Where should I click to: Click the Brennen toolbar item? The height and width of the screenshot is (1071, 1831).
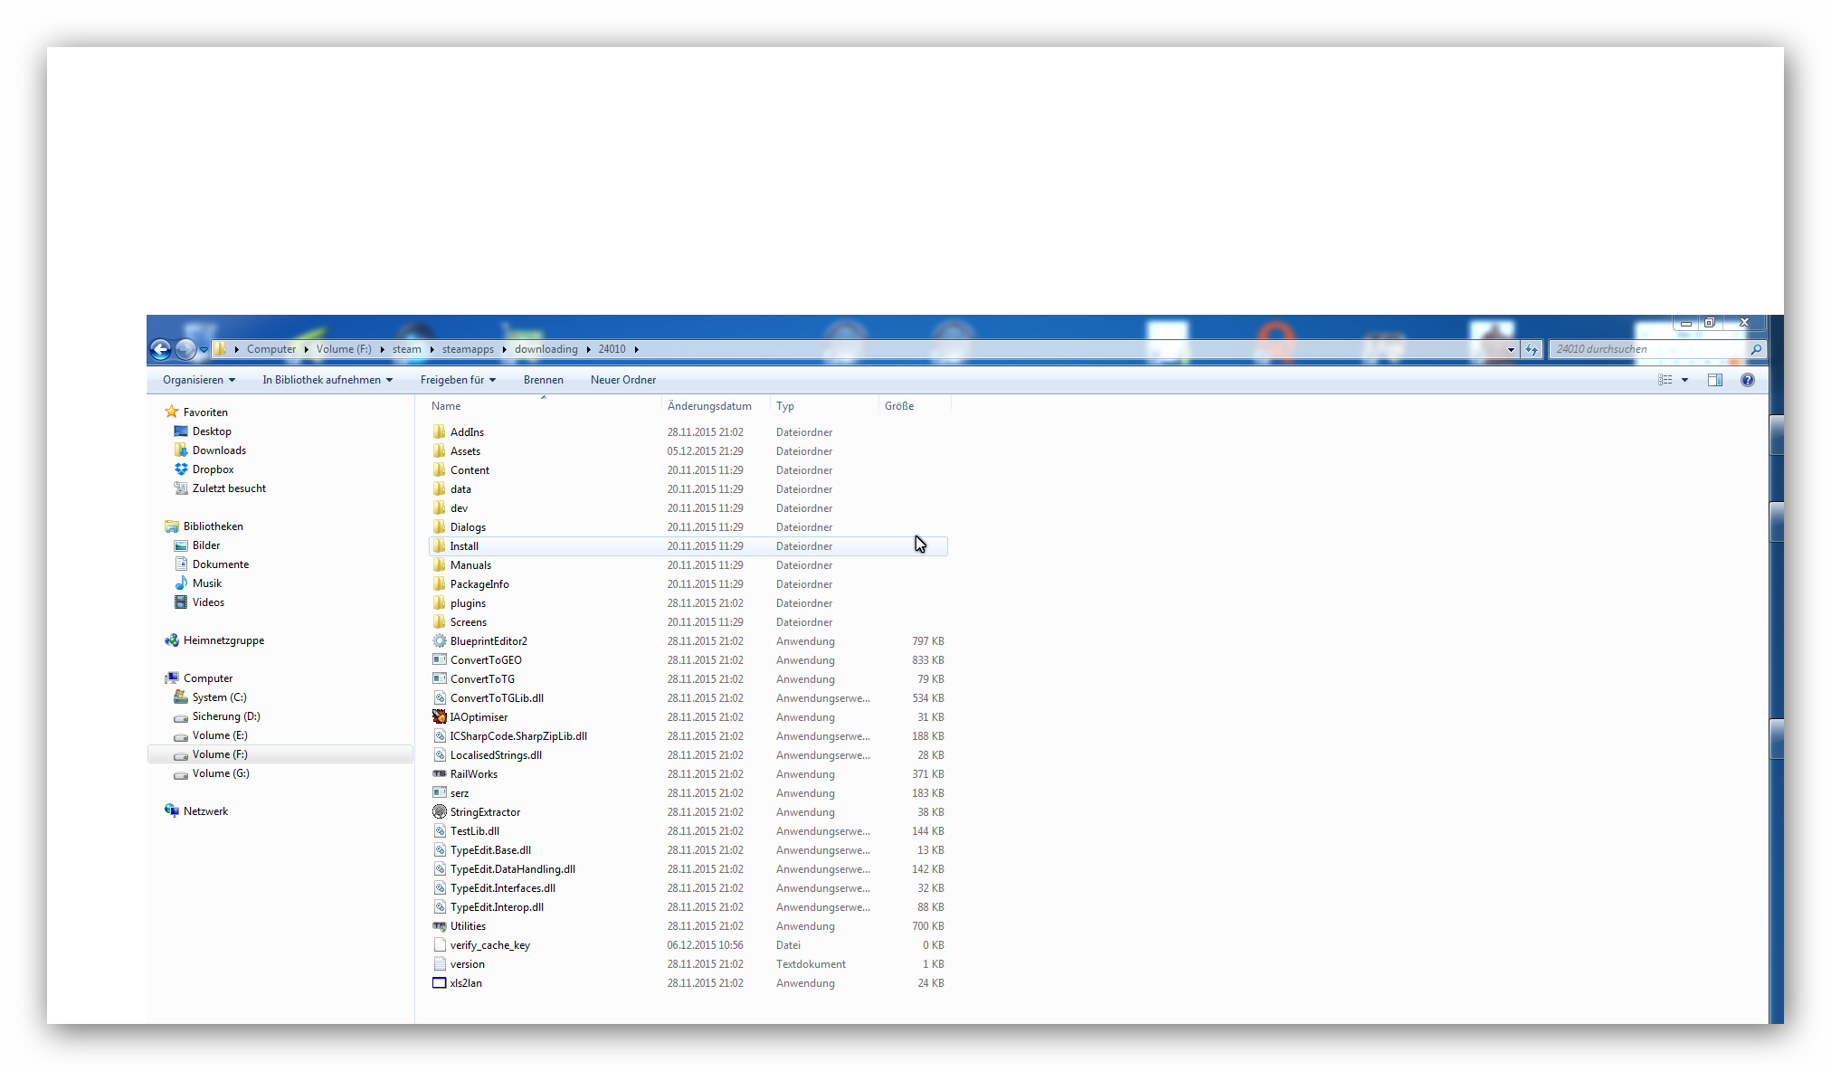(543, 380)
